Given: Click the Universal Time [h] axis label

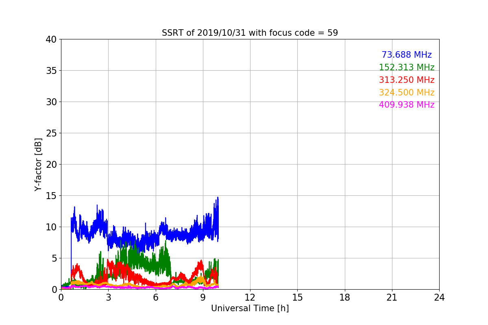Looking at the screenshot, I should [250, 308].
